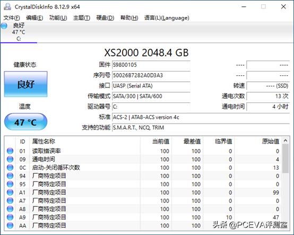Click the attribute list vertical scrollbar thumb
The height and width of the screenshot is (235, 294).
click(x=286, y=159)
